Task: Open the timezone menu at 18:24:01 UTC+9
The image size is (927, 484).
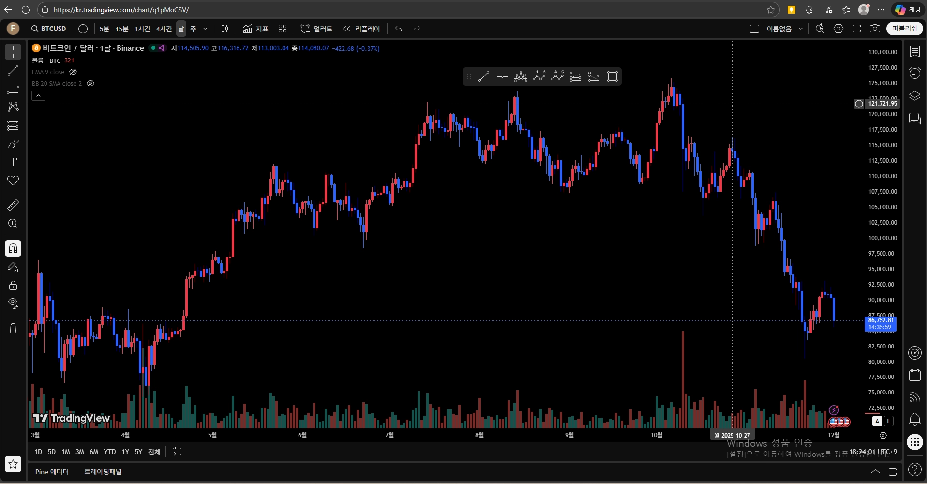Action: pos(873,452)
